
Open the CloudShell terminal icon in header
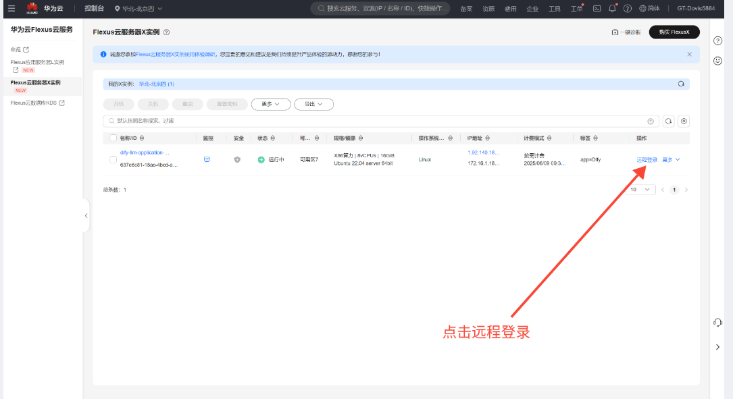pyautogui.click(x=597, y=8)
